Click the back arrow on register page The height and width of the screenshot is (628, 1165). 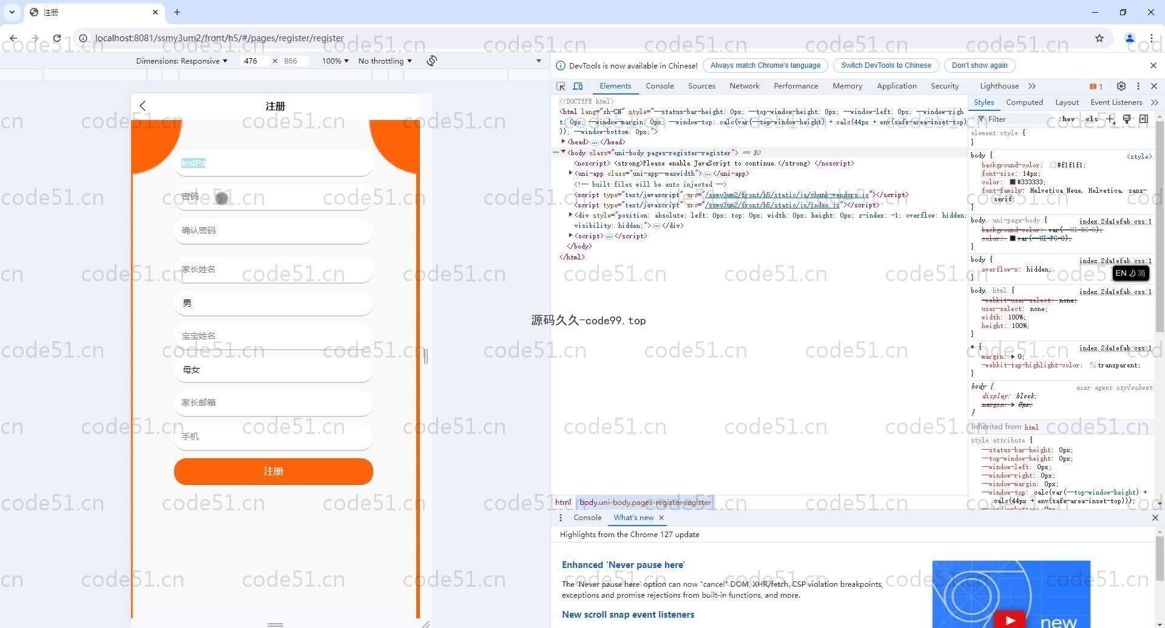[x=143, y=105]
